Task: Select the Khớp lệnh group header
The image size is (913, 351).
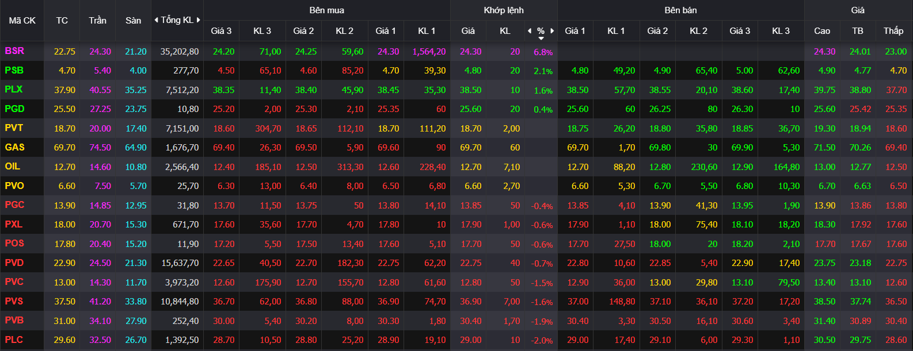Action: [x=504, y=10]
